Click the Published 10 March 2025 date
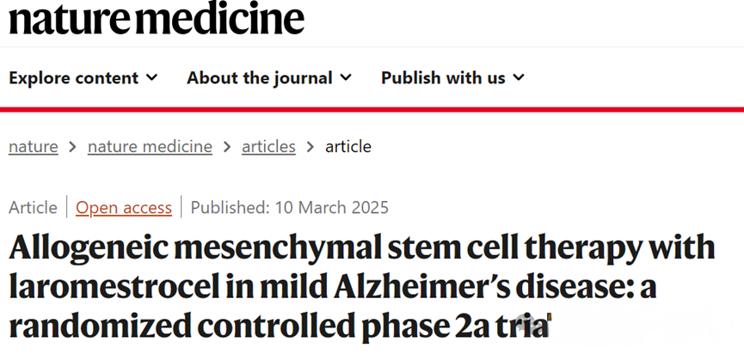 point(290,208)
